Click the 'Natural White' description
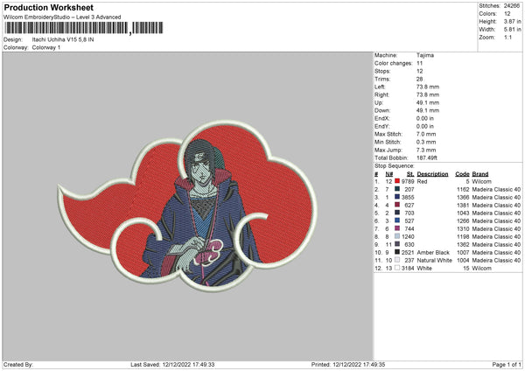The height and width of the screenshot is (371, 525). [434, 260]
